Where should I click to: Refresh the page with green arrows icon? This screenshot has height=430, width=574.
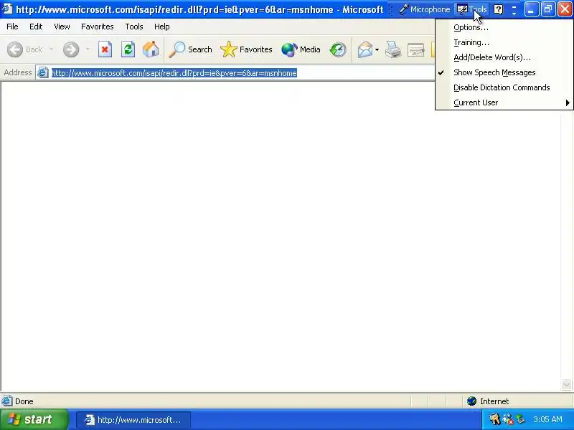[128, 49]
